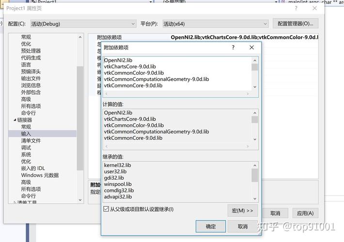Click advapi32.lib in 继承的值 list
The width and height of the screenshot is (344, 242).
[x=118, y=197]
